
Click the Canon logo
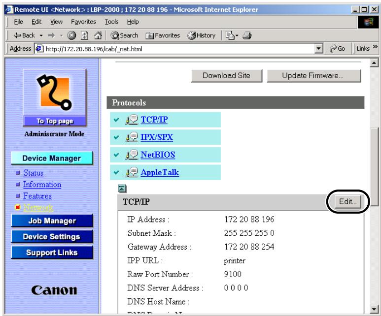tap(54, 290)
